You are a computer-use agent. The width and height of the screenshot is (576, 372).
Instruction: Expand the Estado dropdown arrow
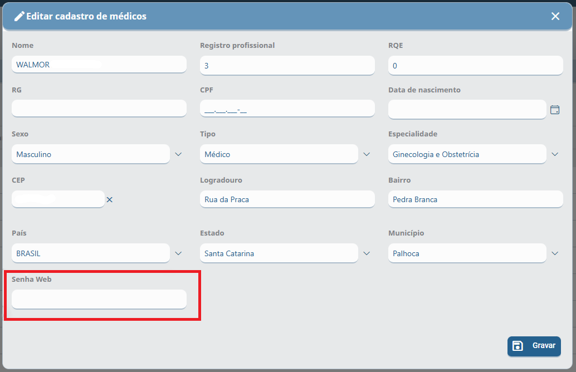point(367,253)
